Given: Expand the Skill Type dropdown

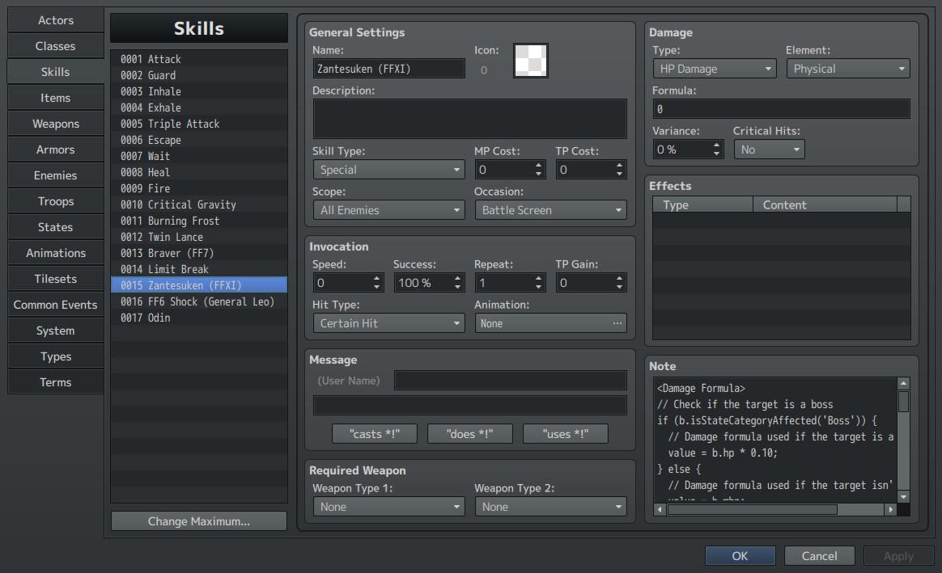Looking at the screenshot, I should [388, 170].
